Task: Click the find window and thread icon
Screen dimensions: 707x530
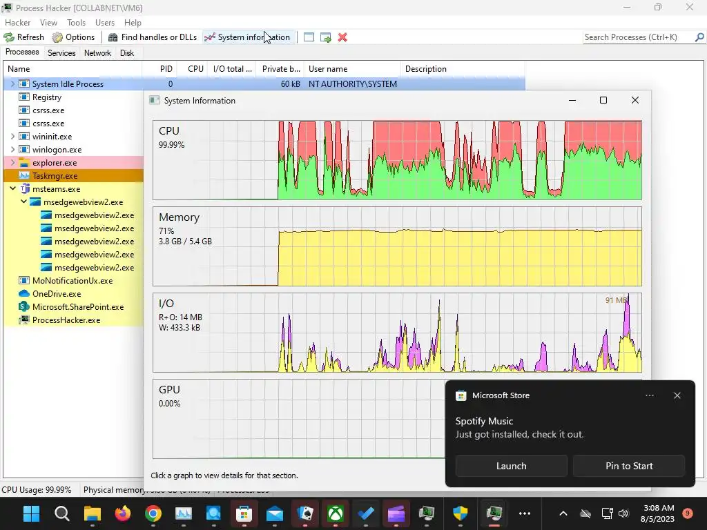Action: (326, 37)
